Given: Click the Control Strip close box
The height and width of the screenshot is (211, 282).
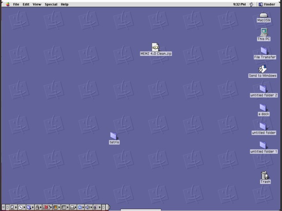Looking at the screenshot, I should (x=4, y=207).
